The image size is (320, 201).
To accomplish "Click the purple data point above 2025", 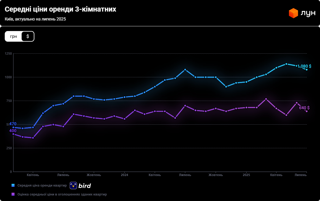I will click(x=247, y=107).
